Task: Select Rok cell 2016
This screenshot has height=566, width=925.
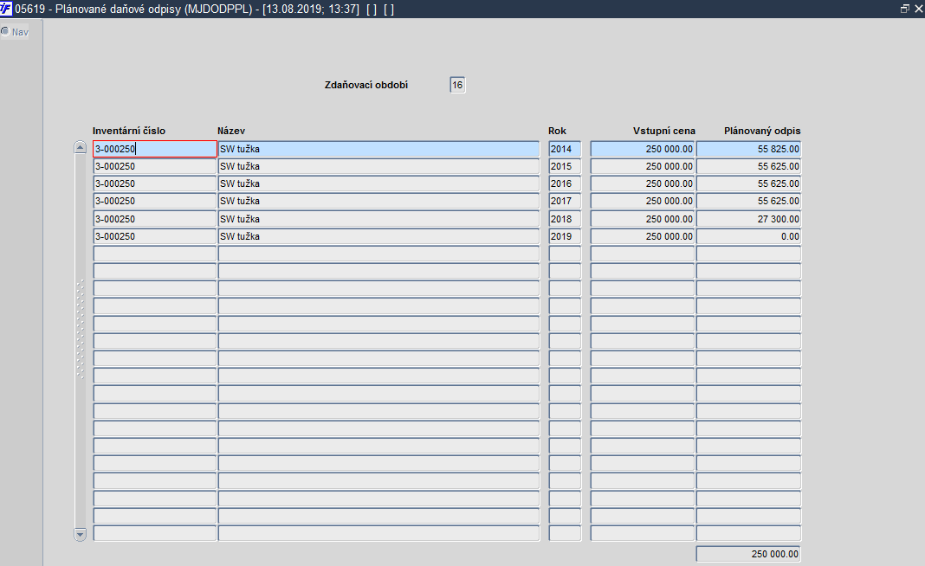Action: tap(565, 184)
